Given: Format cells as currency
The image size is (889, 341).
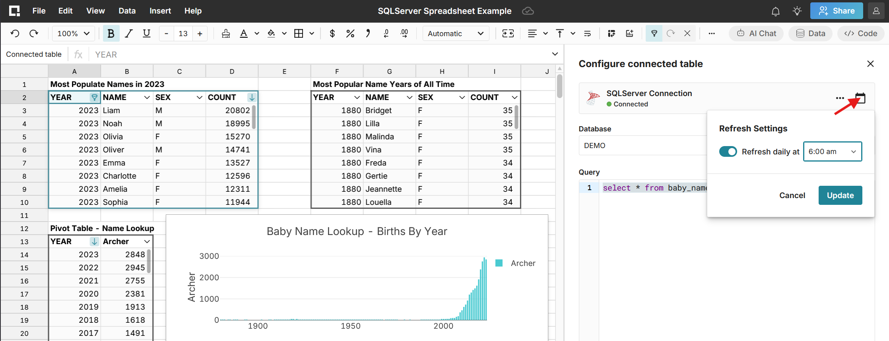Looking at the screenshot, I should point(332,34).
